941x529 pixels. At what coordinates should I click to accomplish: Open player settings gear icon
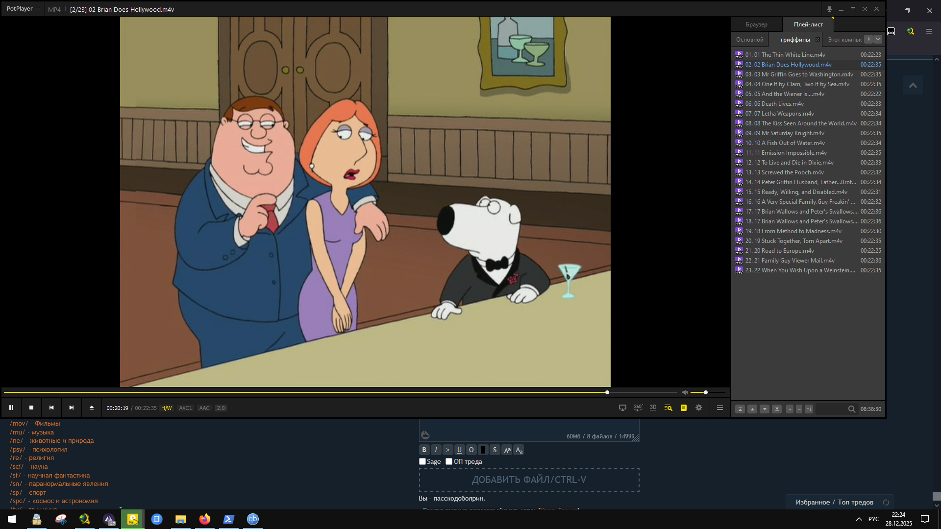(x=699, y=408)
